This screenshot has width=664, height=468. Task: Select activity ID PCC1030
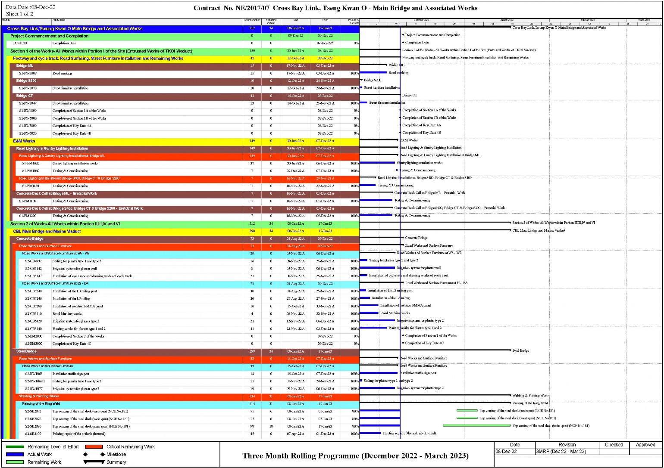21,43
